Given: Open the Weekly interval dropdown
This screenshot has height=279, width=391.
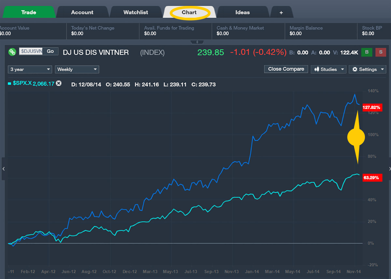Looking at the screenshot, I should pyautogui.click(x=77, y=69).
